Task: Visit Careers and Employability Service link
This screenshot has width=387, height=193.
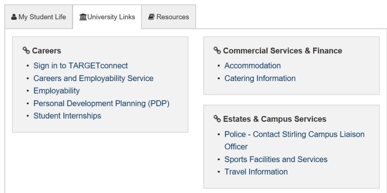Action: pos(93,78)
